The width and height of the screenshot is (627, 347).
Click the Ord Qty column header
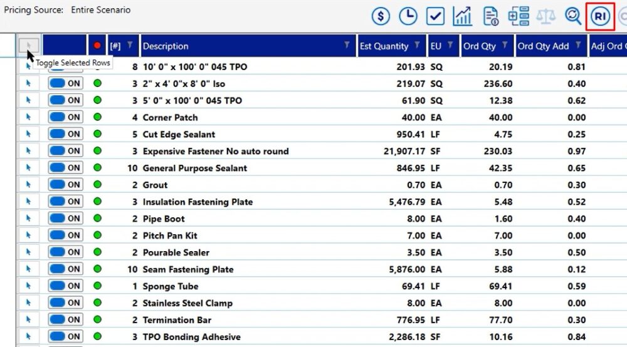point(480,46)
